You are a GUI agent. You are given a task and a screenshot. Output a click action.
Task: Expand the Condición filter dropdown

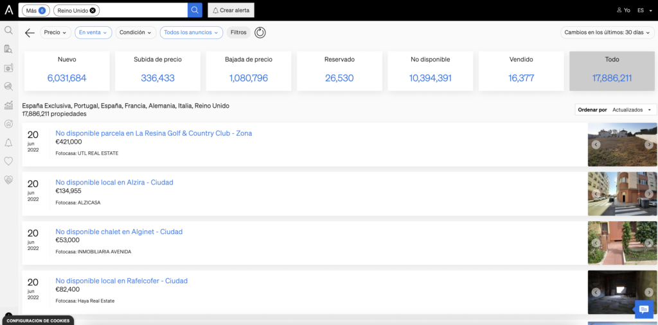pyautogui.click(x=136, y=33)
